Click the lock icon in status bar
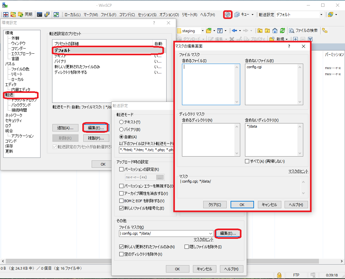Image resolution: width=345 pixels, height=279 pixels. click(279, 275)
